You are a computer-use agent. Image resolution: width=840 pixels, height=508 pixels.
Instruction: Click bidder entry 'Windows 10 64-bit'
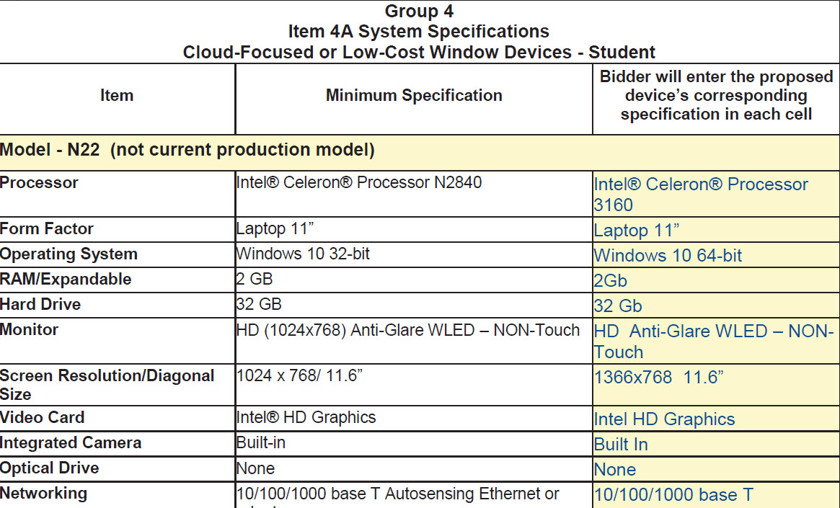point(668,255)
